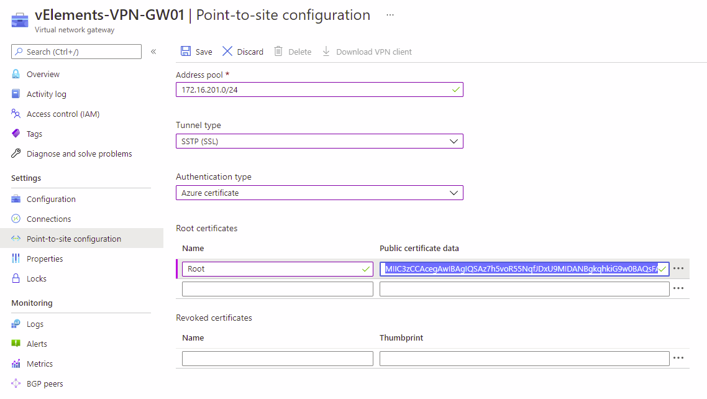Collapse the sidebar with the chevron

(x=153, y=52)
